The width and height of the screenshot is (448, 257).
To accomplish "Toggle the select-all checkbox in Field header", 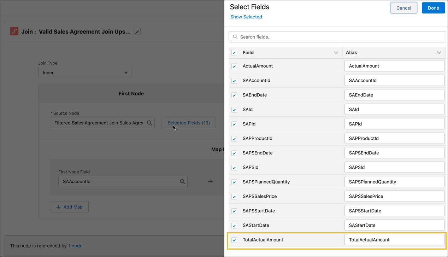I will tap(234, 52).
